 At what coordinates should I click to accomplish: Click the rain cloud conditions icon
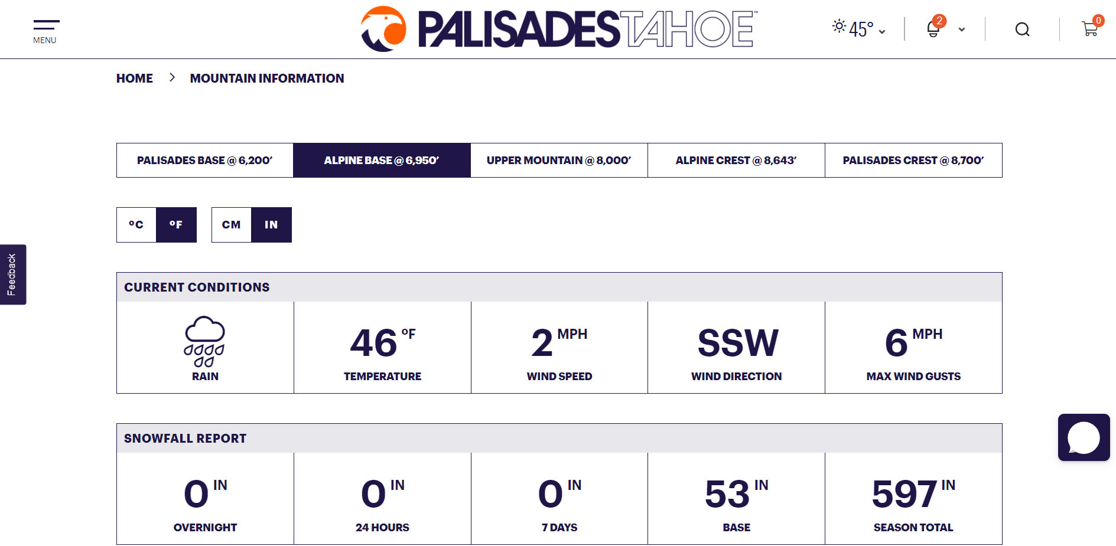204,341
